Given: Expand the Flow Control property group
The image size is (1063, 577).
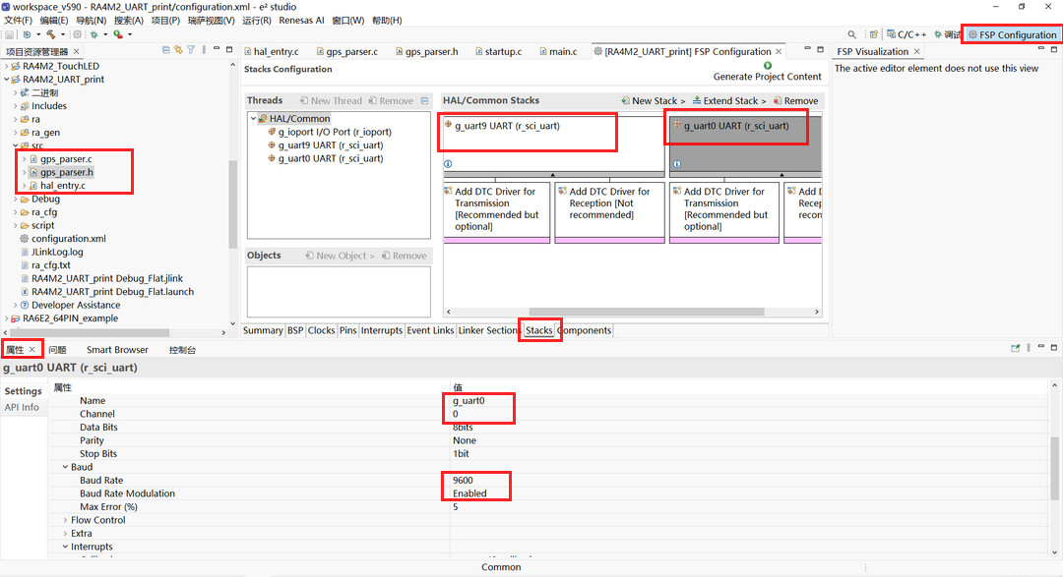Looking at the screenshot, I should click(66, 520).
